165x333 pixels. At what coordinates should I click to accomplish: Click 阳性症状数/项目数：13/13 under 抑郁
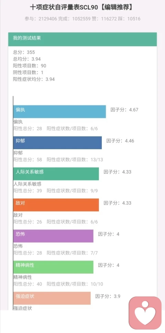coord(75,160)
